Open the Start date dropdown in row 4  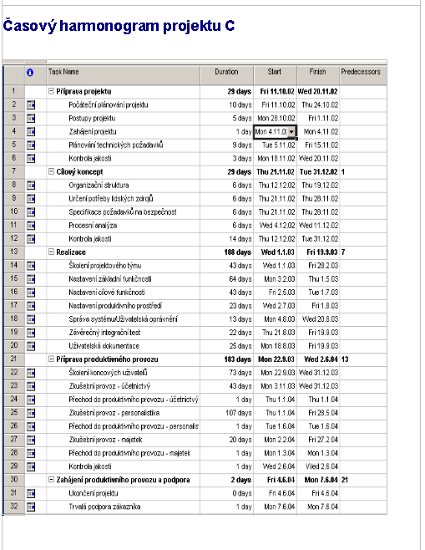tap(291, 132)
